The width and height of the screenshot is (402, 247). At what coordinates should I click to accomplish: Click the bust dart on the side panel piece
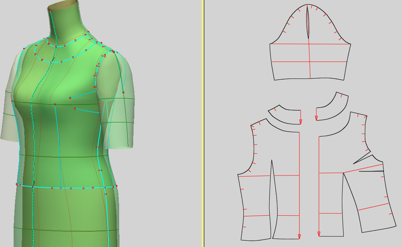point(362,159)
